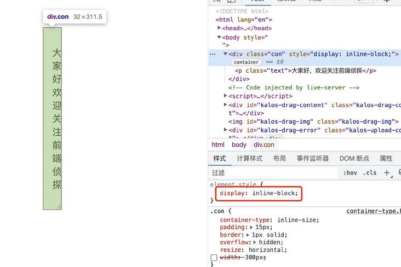Click the 过滤 filter input field
The width and height of the screenshot is (401, 267).
click(273, 173)
